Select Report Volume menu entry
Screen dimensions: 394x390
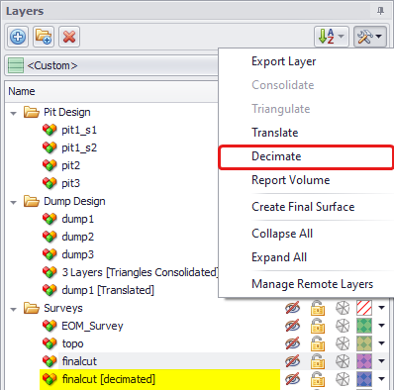pos(290,180)
